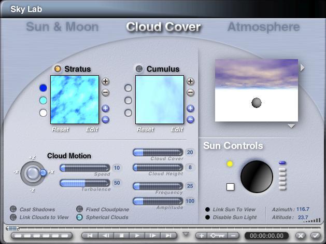Toggle the Cumulus cloud layer button
The image size is (326, 244).
point(139,69)
